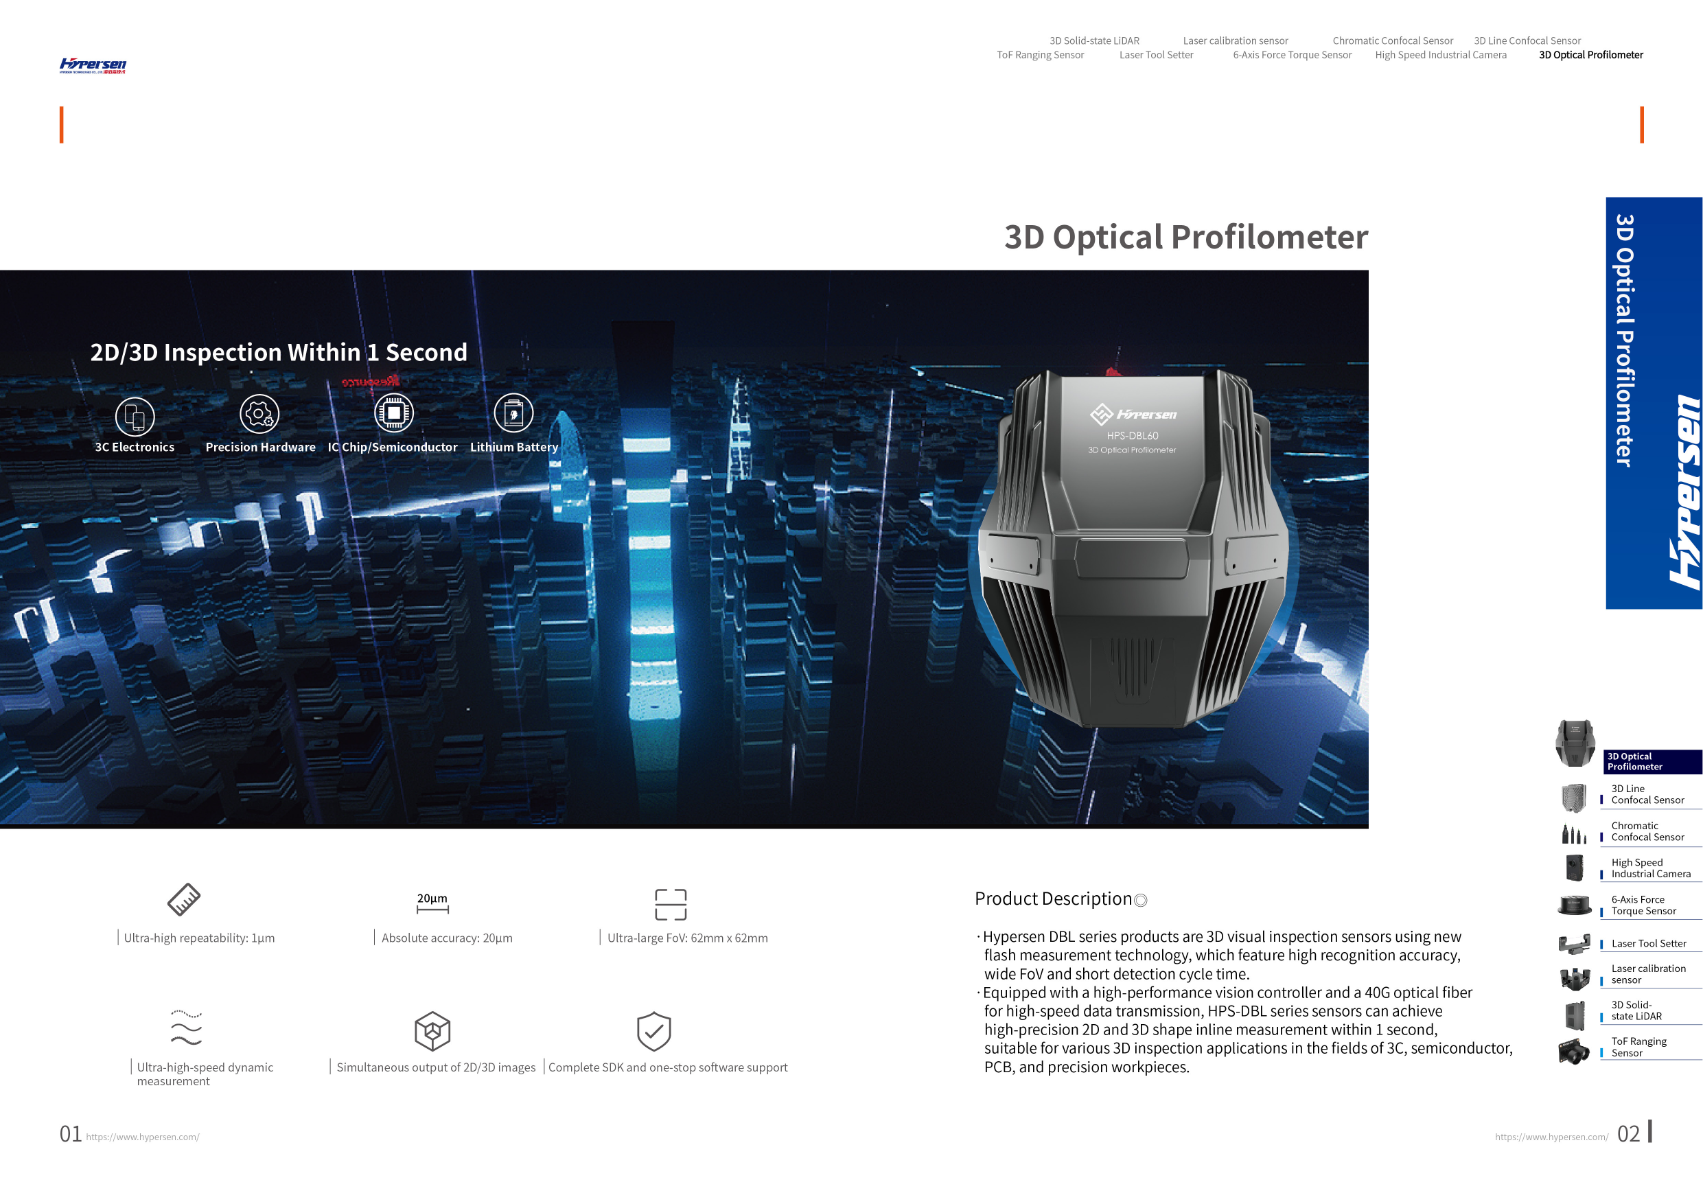
Task: Go to Laser calibration sensor in top navigation
Action: coord(1235,40)
